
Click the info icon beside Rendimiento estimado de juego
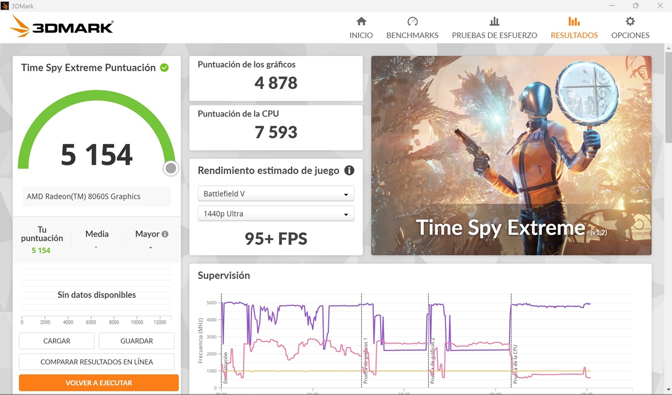(x=349, y=171)
